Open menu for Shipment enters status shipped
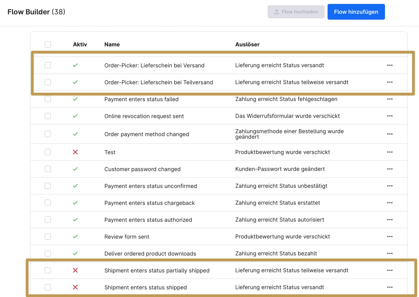The image size is (419, 297). 390,287
